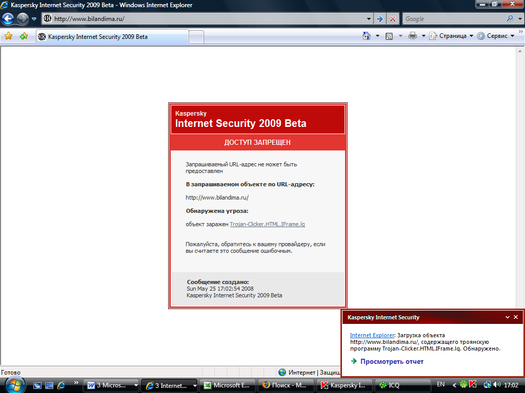
Task: Open 3 Internet Explorer taskbar group
Action: (x=169, y=385)
